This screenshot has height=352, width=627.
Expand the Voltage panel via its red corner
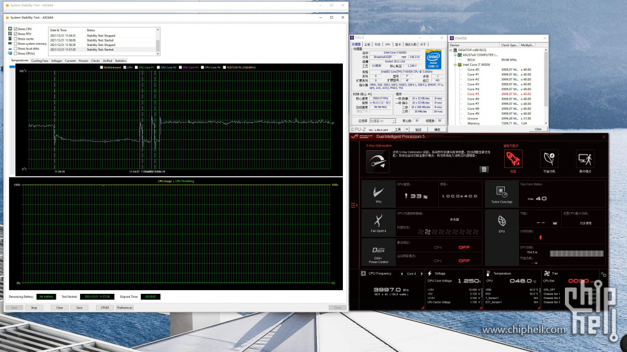point(480,308)
